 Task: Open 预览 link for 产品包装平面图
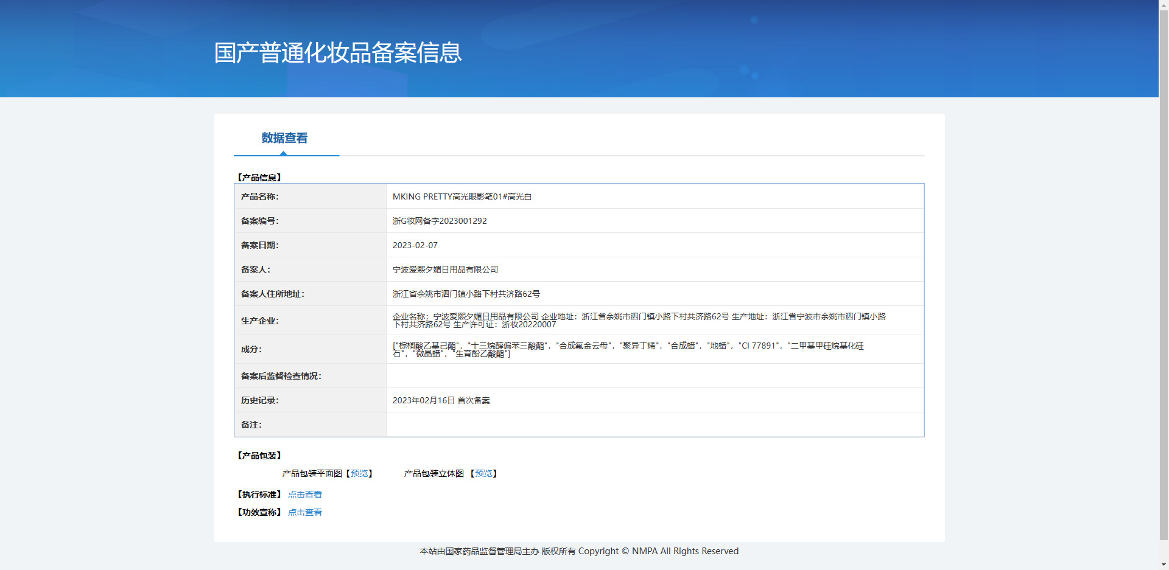pyautogui.click(x=359, y=473)
